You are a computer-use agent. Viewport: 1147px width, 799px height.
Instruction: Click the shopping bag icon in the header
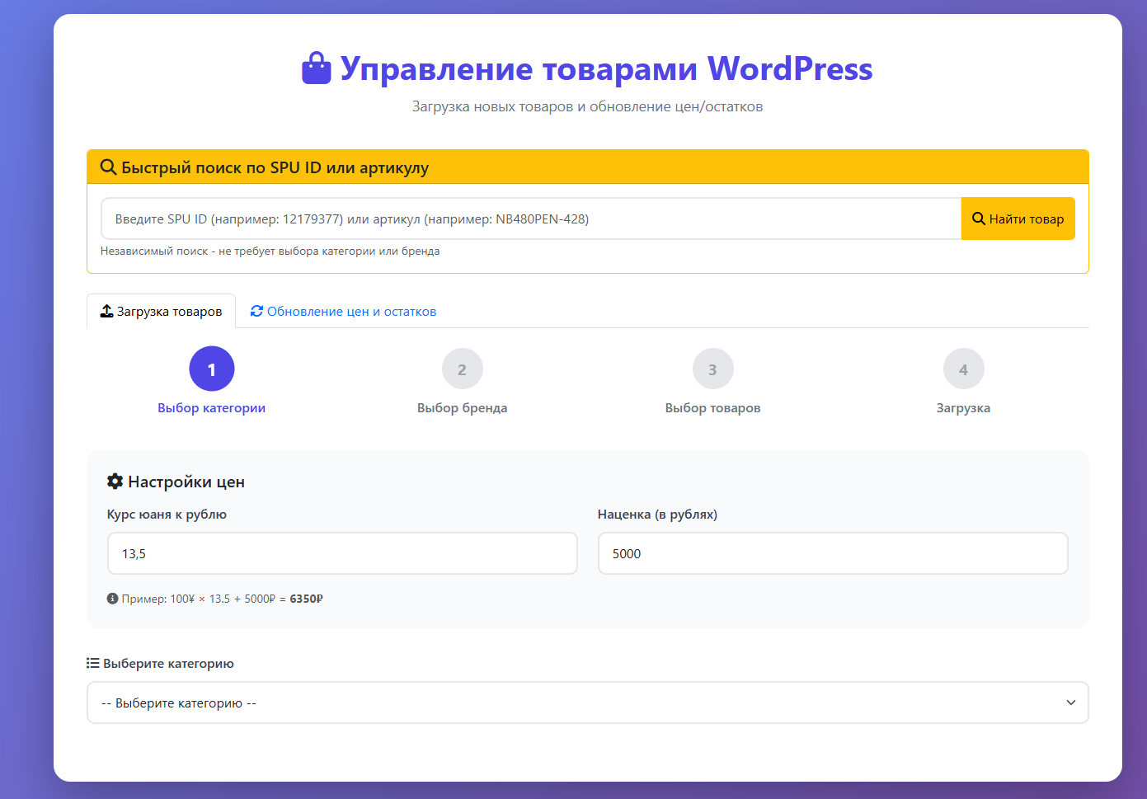[x=316, y=68]
